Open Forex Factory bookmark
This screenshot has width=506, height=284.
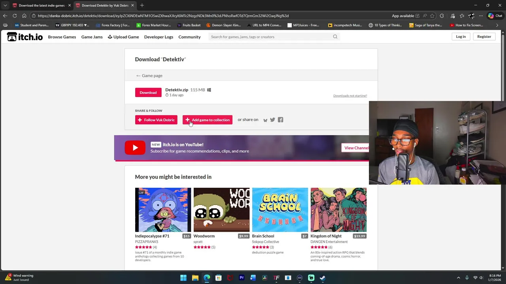(113, 25)
